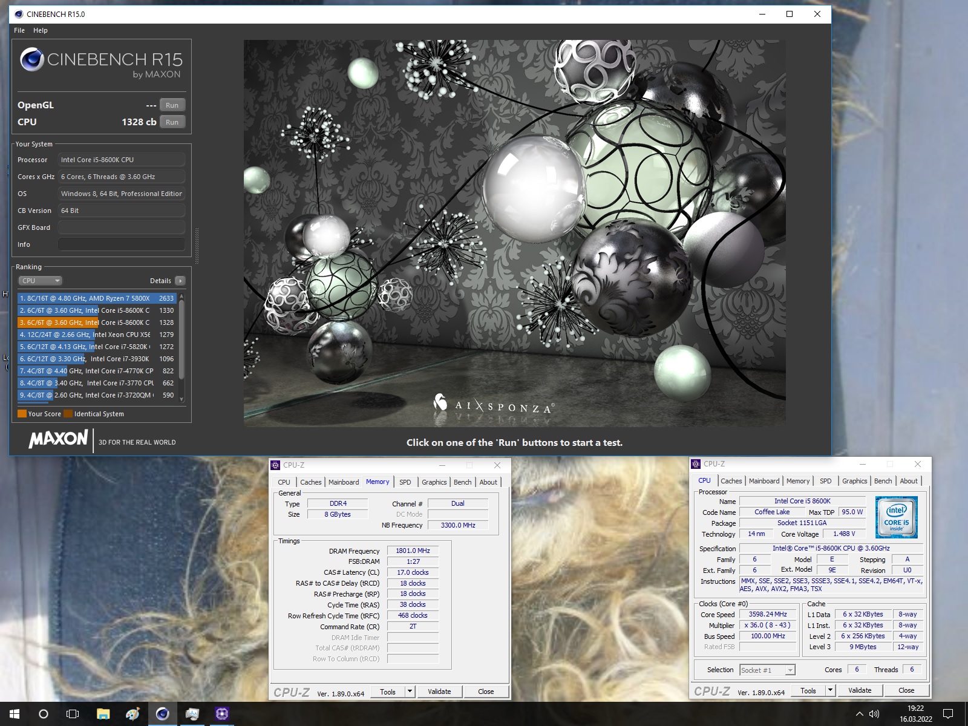This screenshot has width=968, height=726.
Task: Open Paint palette icon in taskbar
Action: [132, 714]
